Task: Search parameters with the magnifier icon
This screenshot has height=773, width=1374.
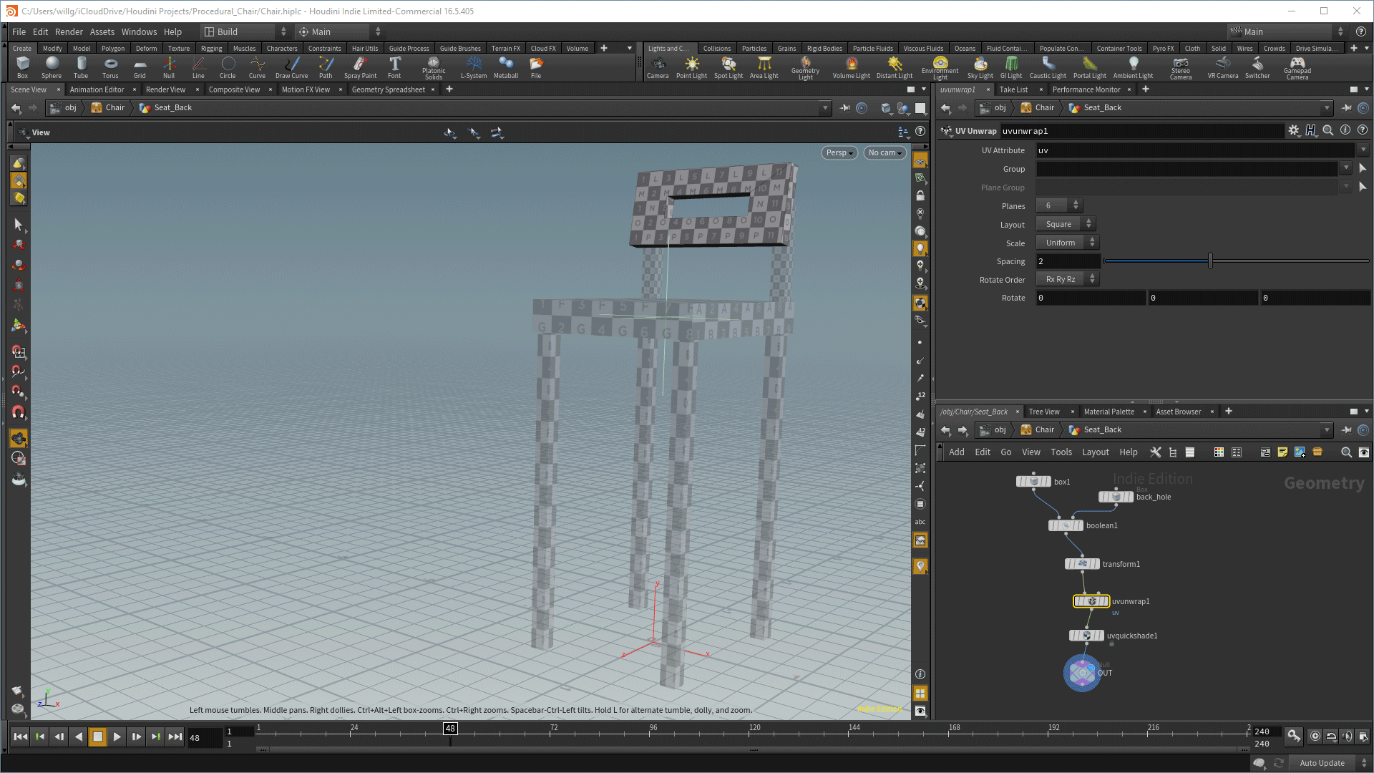Action: pyautogui.click(x=1328, y=130)
